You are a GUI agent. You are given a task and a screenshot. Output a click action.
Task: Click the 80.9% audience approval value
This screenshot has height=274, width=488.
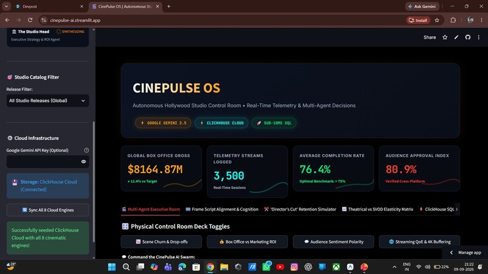[401, 169]
